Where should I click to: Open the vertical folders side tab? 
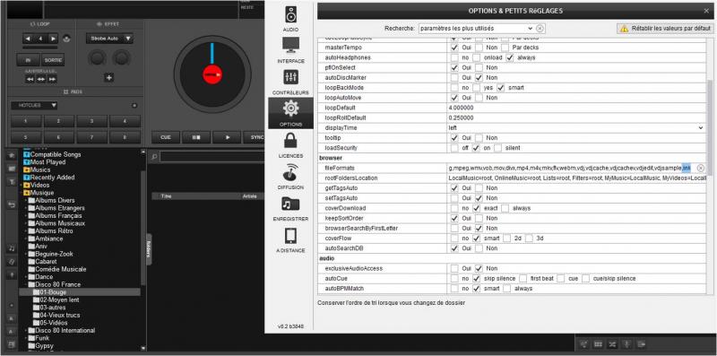coord(149,249)
